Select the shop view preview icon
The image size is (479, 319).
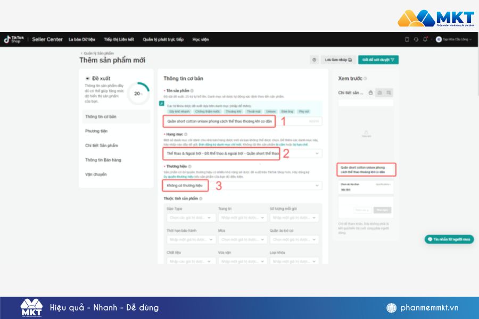tap(379, 93)
